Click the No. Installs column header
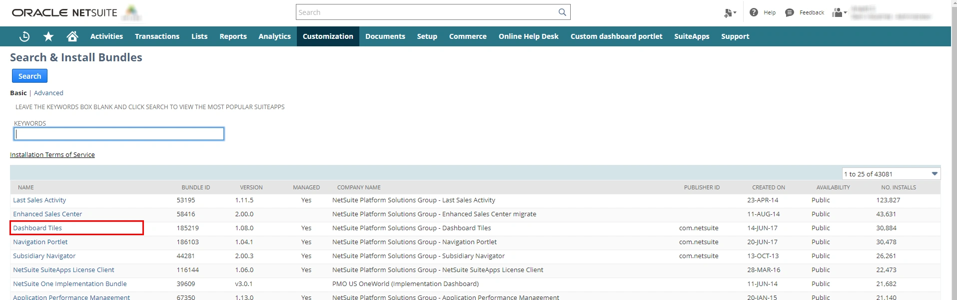Viewport: 957px width, 300px height. click(899, 187)
